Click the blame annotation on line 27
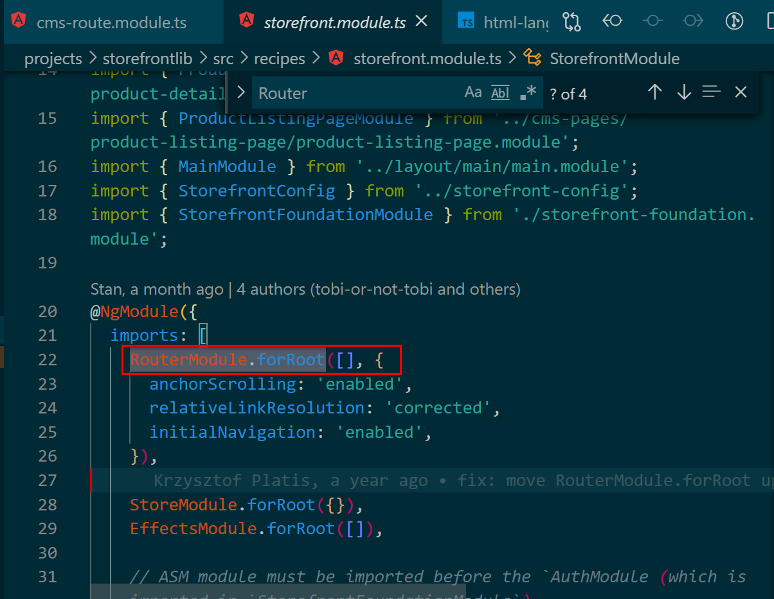 pos(463,480)
